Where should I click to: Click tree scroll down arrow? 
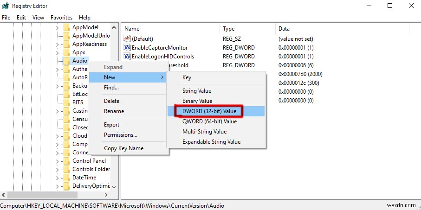pyautogui.click(x=114, y=187)
